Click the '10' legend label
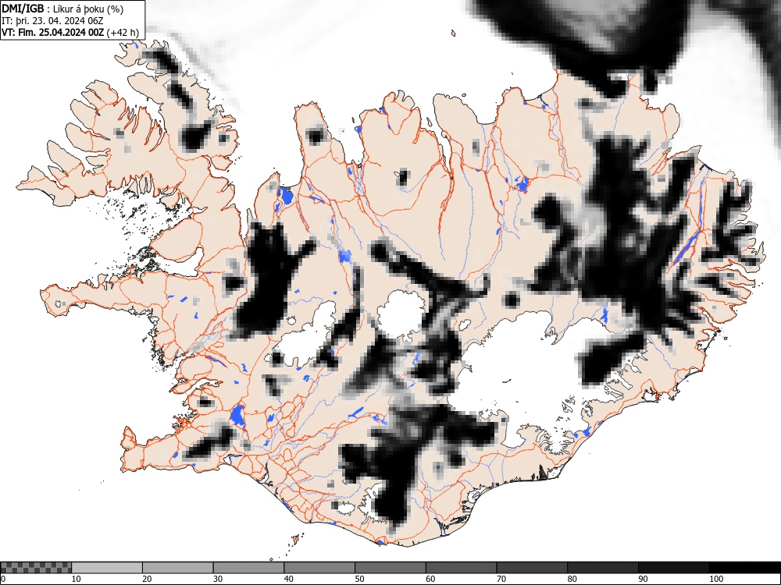 pyautogui.click(x=77, y=579)
